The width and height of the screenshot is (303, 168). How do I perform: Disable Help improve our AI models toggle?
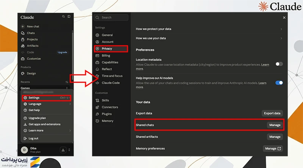(279, 83)
